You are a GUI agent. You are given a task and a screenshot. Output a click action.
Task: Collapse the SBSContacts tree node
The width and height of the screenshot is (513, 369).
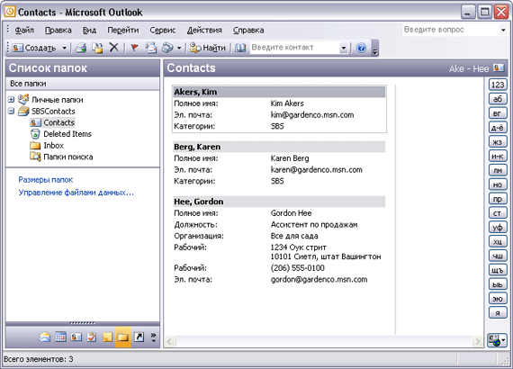pos(11,112)
